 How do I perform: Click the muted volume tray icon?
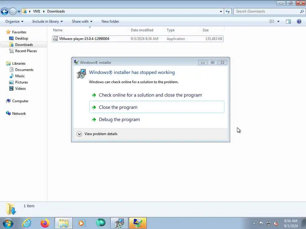click(x=276, y=223)
